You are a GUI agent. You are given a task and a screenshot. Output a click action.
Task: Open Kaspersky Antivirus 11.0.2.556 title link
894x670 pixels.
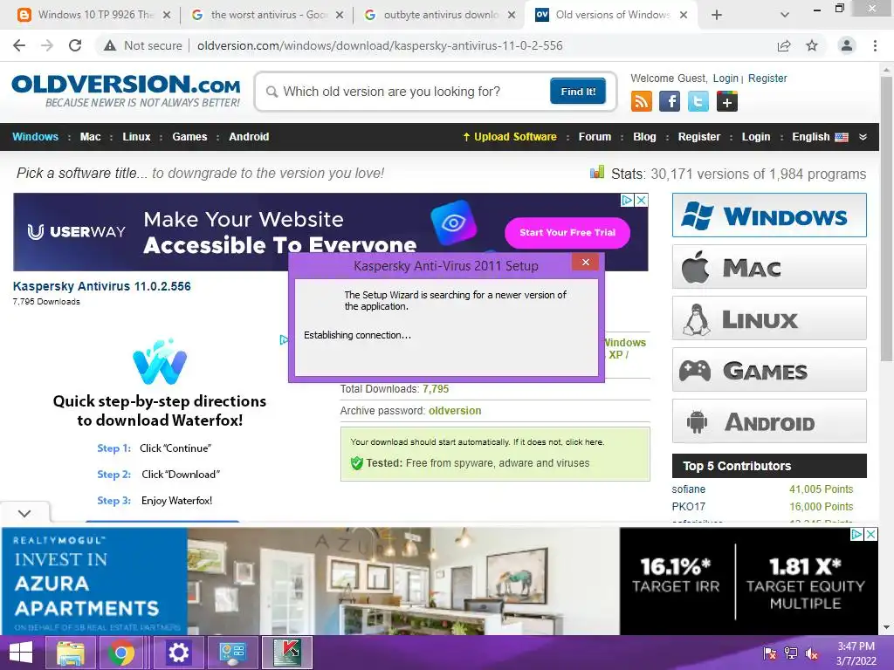pos(102,286)
